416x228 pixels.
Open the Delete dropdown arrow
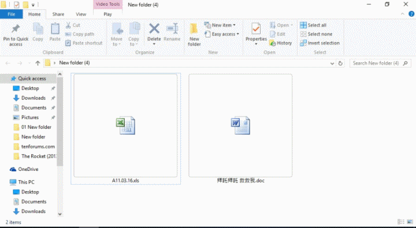(x=154, y=44)
